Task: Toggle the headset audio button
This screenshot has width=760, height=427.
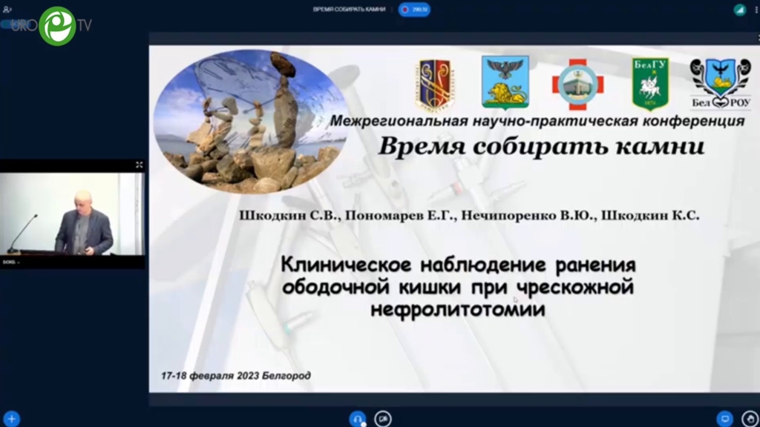Action: coord(358,418)
